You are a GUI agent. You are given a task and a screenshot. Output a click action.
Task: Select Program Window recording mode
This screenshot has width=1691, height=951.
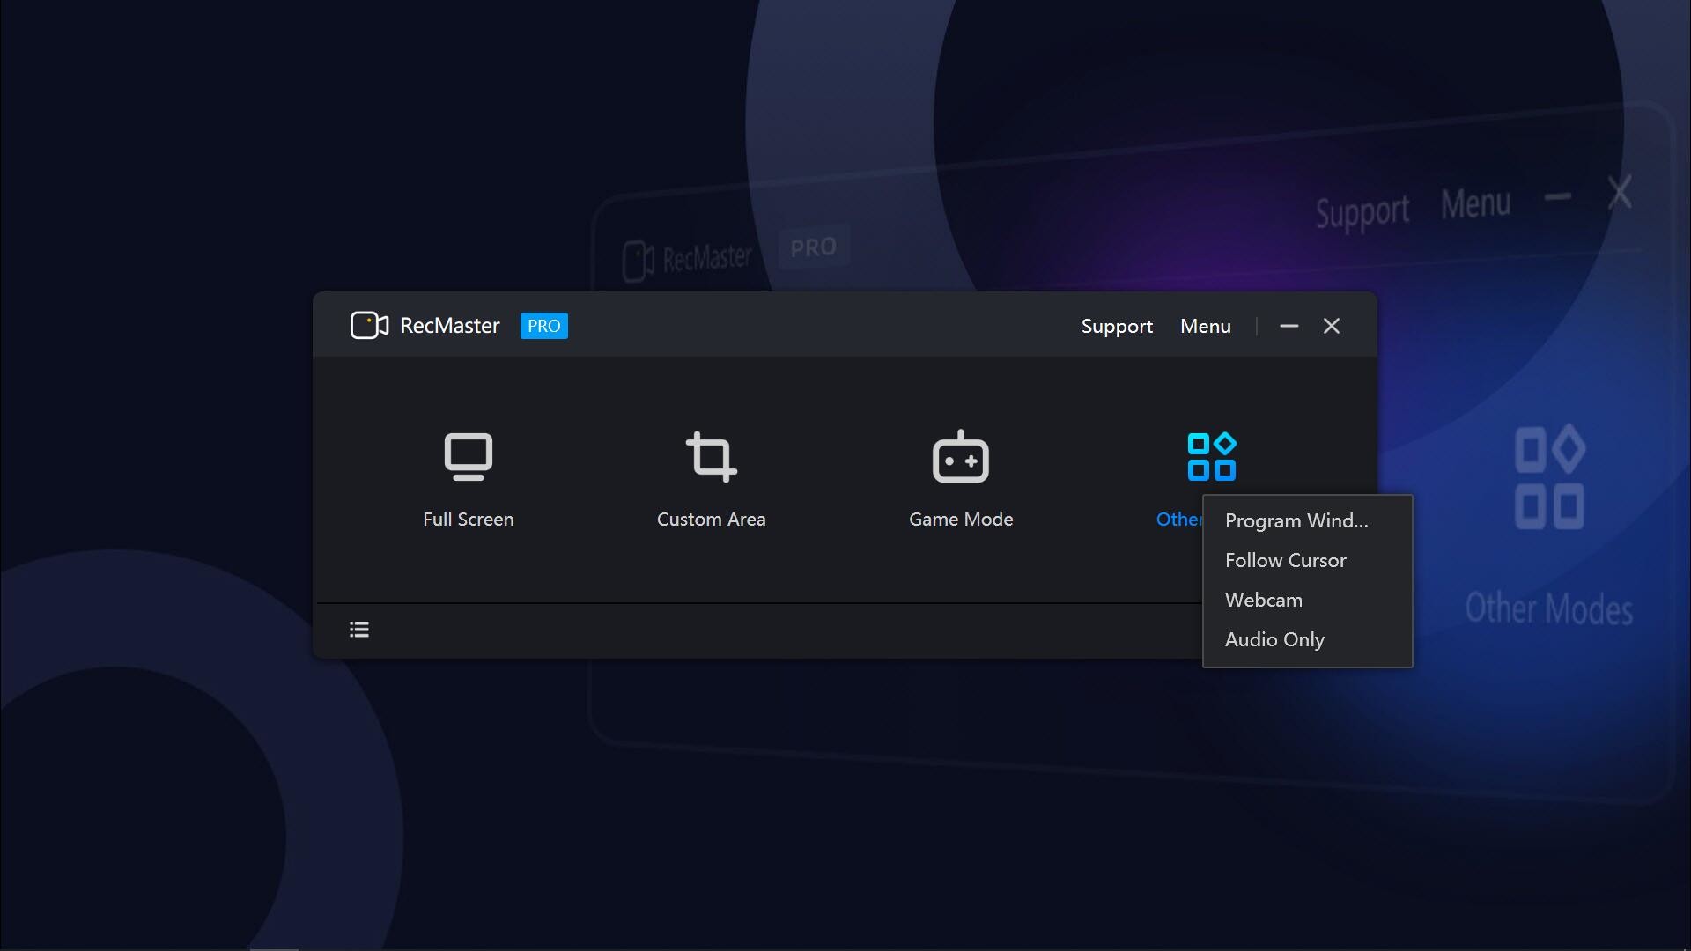click(1296, 520)
